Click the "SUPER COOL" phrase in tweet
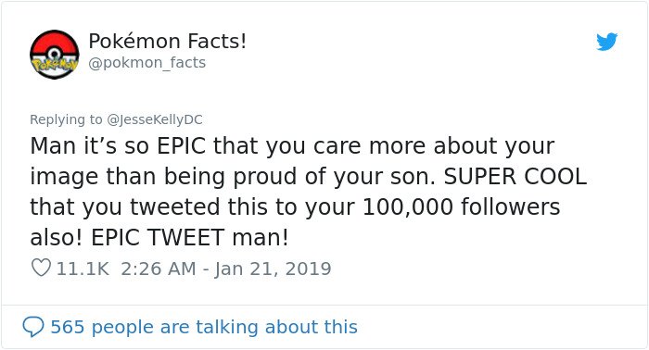 tap(515, 177)
